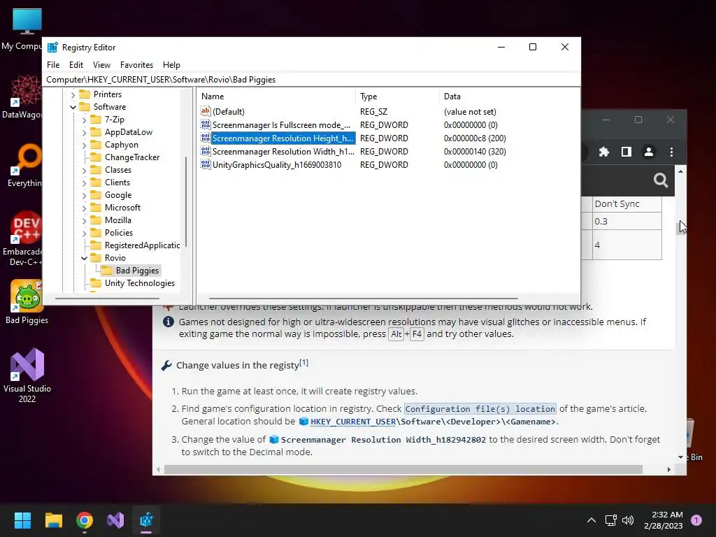716x537 pixels.
Task: Open the Windows Start menu
Action: pyautogui.click(x=22, y=520)
